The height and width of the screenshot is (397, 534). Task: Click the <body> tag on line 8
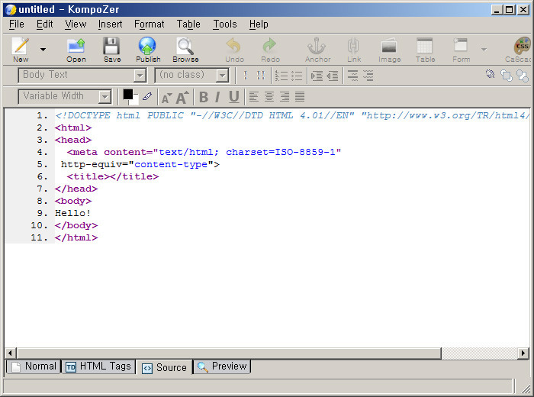tap(73, 201)
